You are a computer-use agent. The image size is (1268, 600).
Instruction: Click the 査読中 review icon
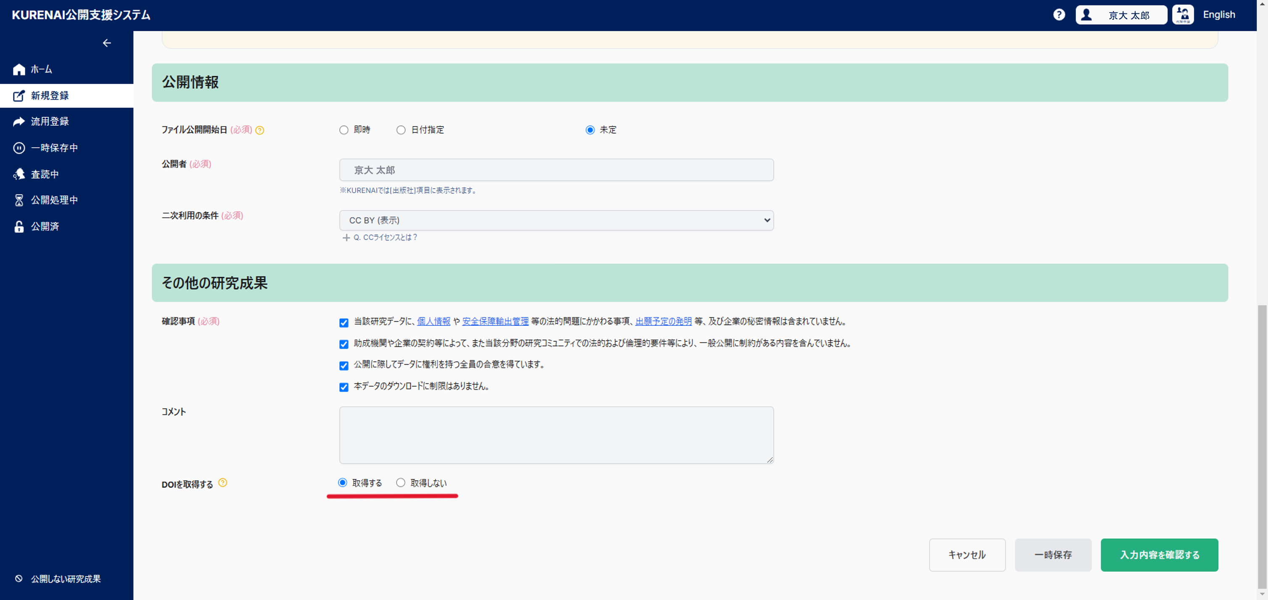coord(18,174)
